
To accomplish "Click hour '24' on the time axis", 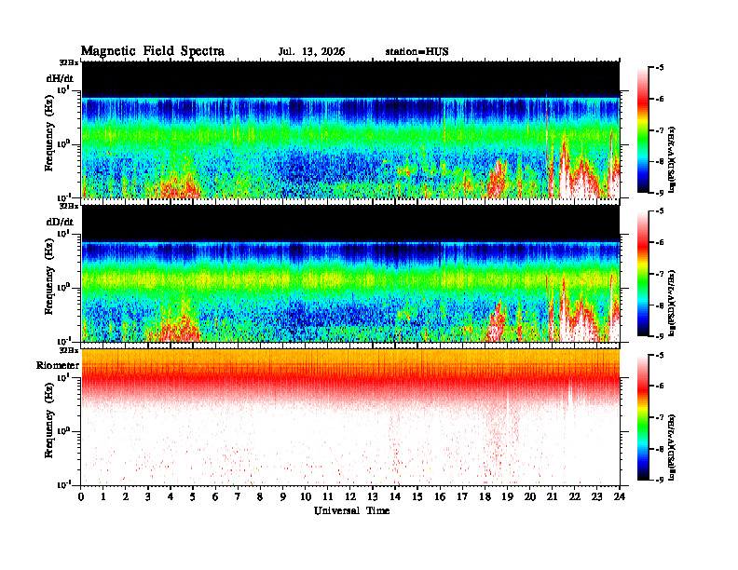I will pyautogui.click(x=620, y=496).
